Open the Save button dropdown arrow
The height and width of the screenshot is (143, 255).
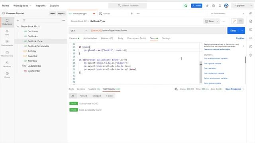pos(218,21)
